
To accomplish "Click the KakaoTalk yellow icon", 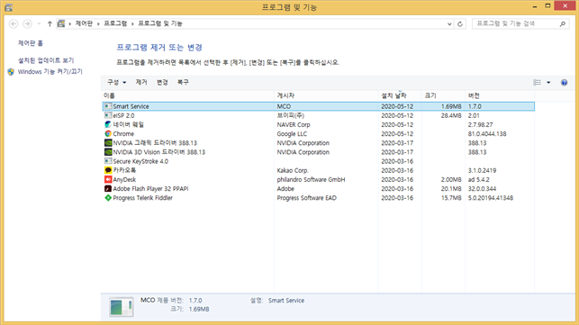I will point(108,170).
